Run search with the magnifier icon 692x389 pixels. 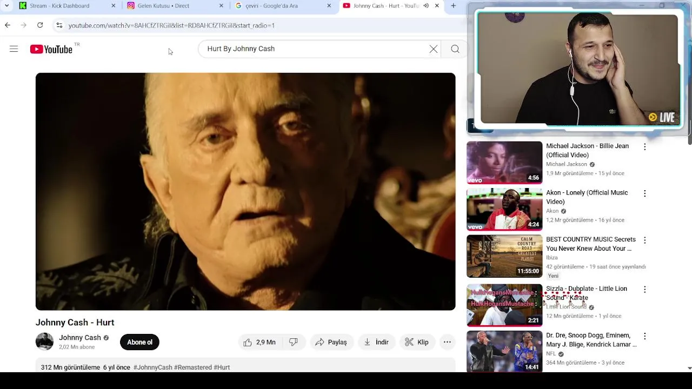point(455,49)
